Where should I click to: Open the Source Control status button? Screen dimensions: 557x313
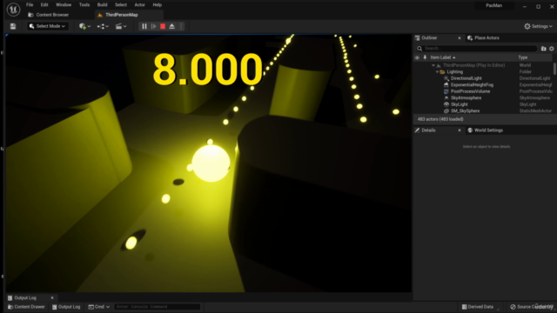[532, 307]
